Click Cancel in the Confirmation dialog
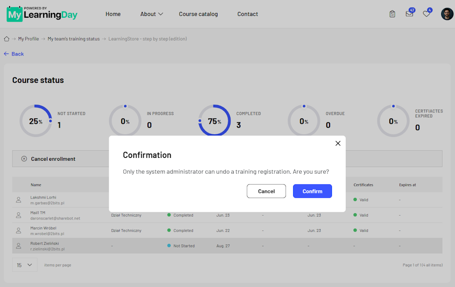 point(266,191)
